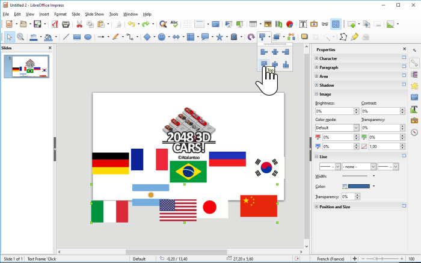
Task: Redo the last undone action
Action: [146, 24]
